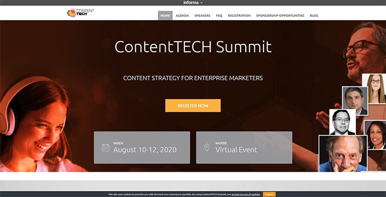Visit the Blog navigation link

click(314, 15)
